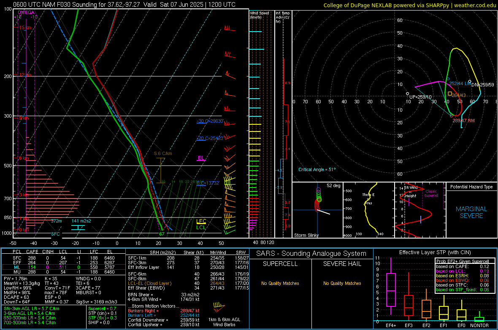Click 'No Quality Matches' under SUPERCELL
Screen dimensions: 498x330
pos(280,283)
